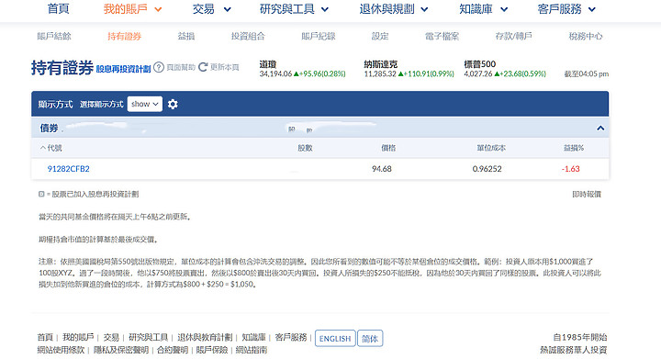Click the 標普500 index value 4,027.26

[x=478, y=73]
